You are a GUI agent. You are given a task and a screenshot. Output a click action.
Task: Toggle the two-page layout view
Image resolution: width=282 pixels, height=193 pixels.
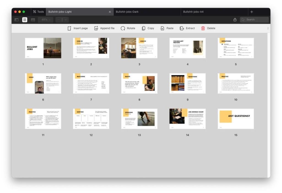(33, 20)
